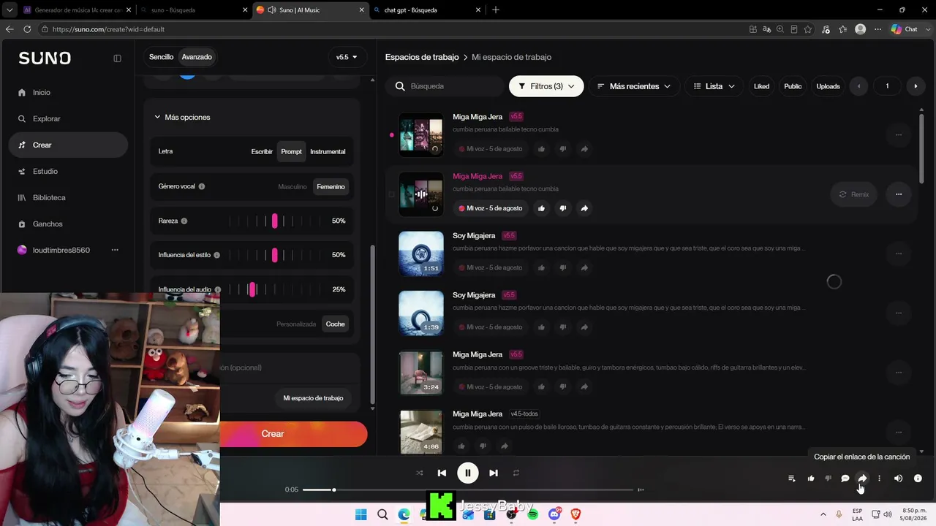Screen dimensions: 936x526
Task: Adjust the Rareza slider
Action: (x=274, y=221)
